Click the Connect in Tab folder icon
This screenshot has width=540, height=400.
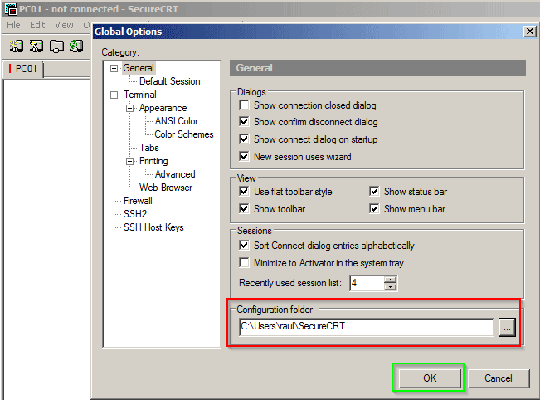(57, 46)
